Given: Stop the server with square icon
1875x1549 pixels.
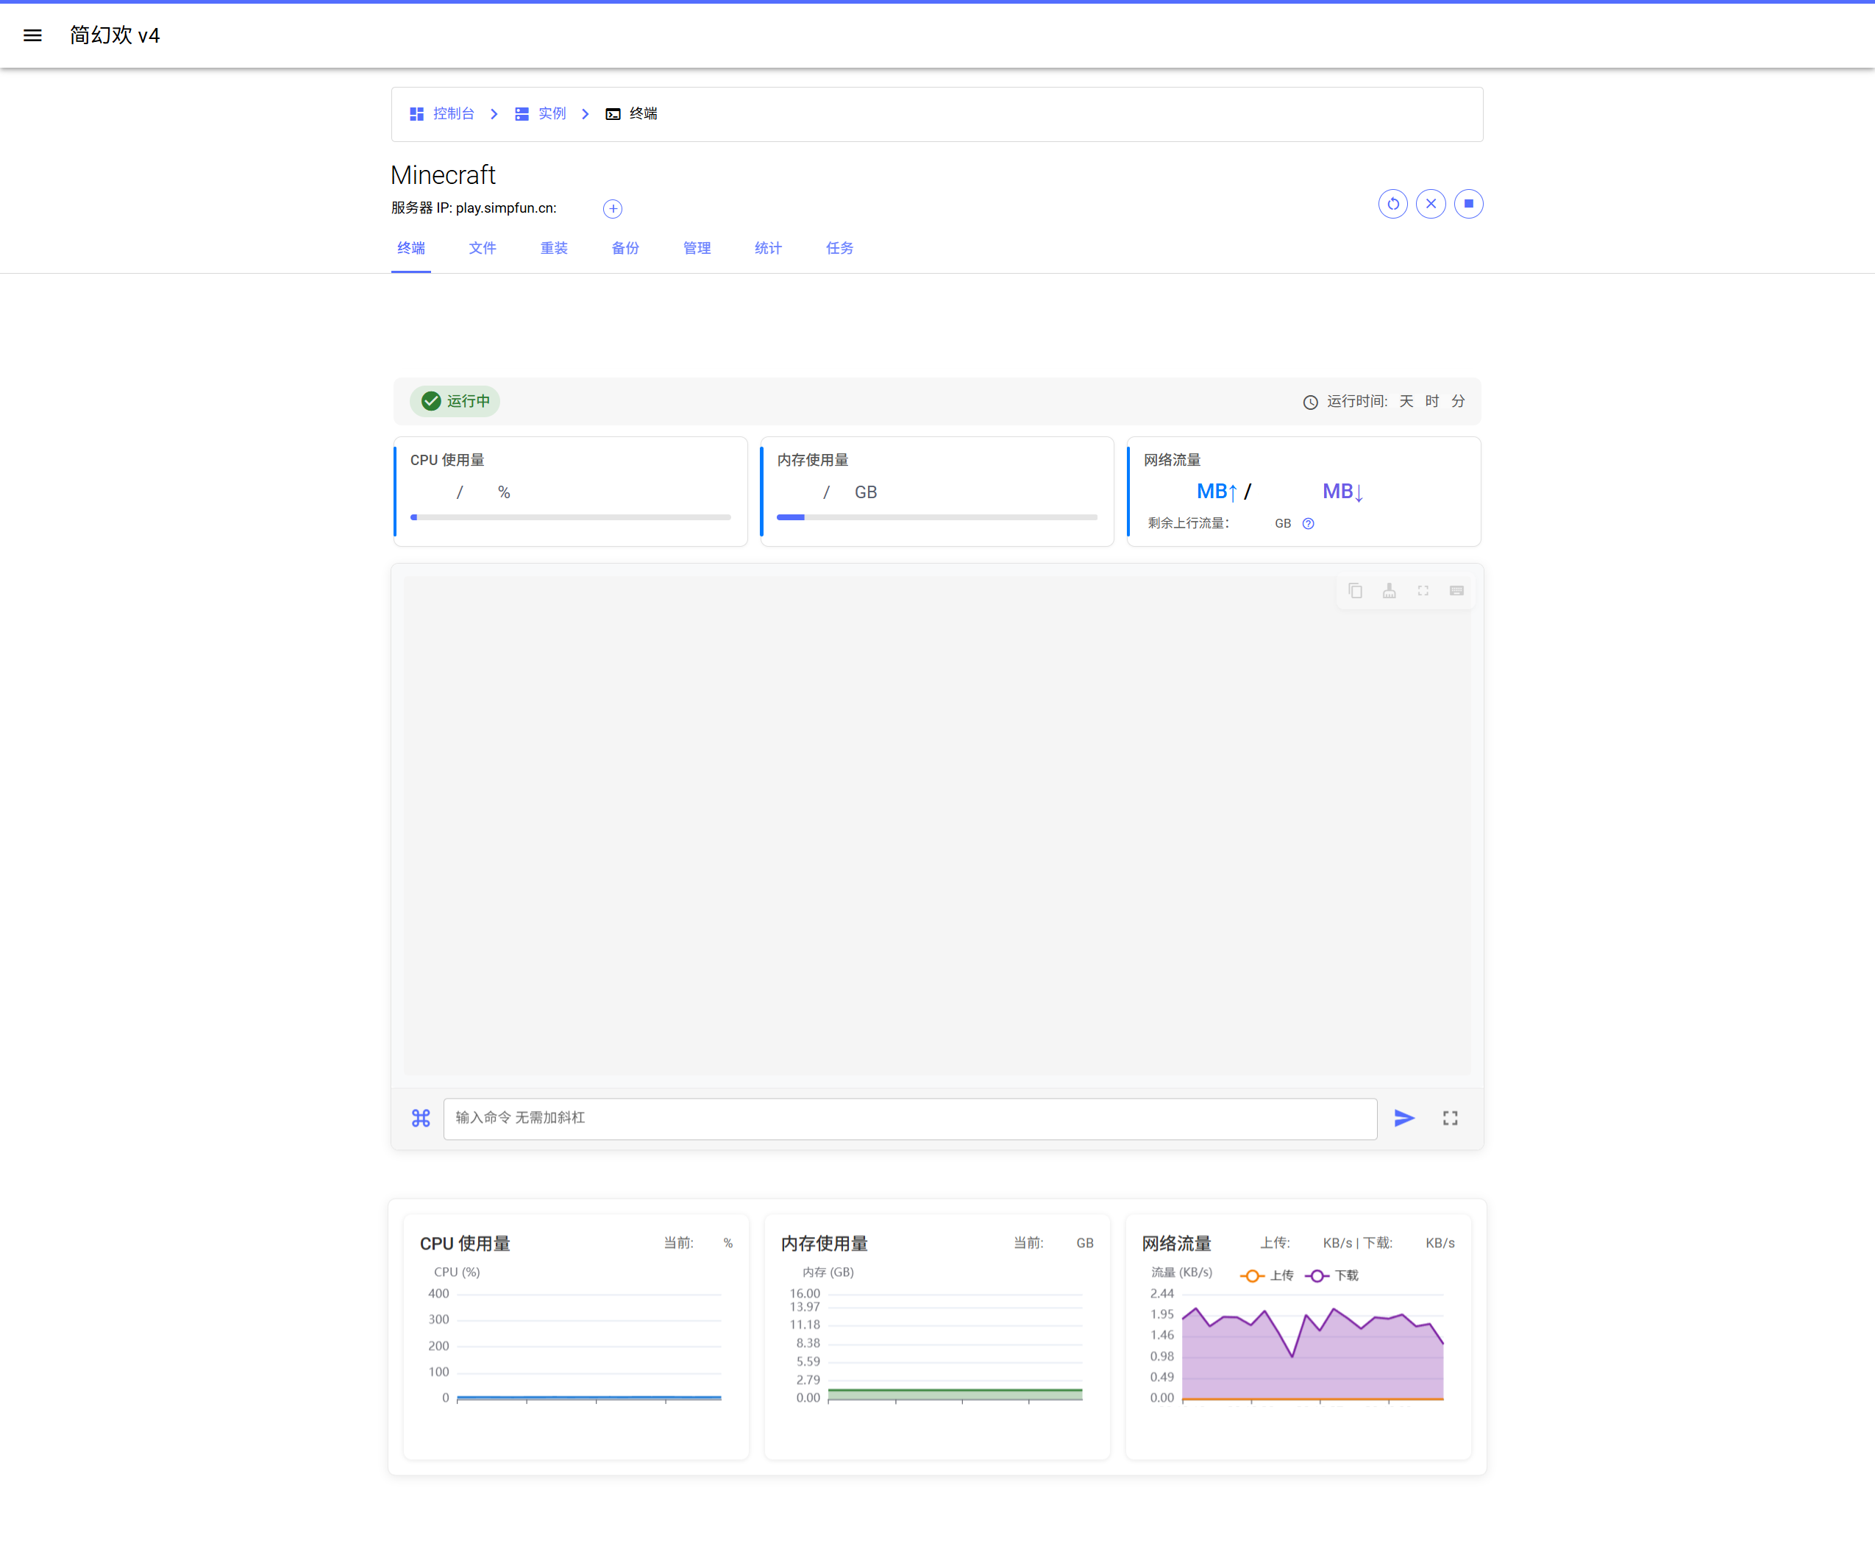Looking at the screenshot, I should [1468, 205].
